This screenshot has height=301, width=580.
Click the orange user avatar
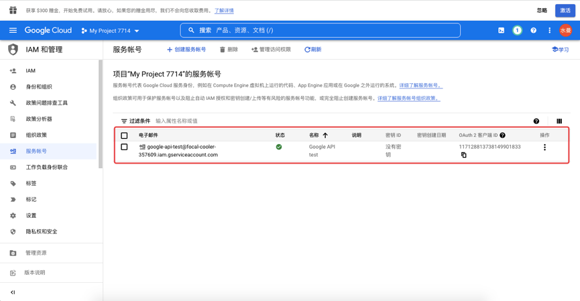pos(565,30)
